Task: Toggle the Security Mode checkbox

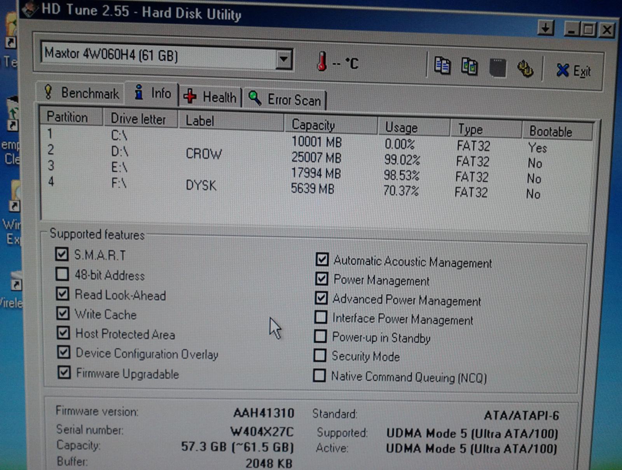Action: (320, 355)
